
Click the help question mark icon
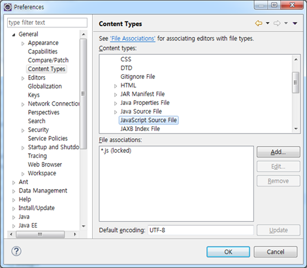16,252
